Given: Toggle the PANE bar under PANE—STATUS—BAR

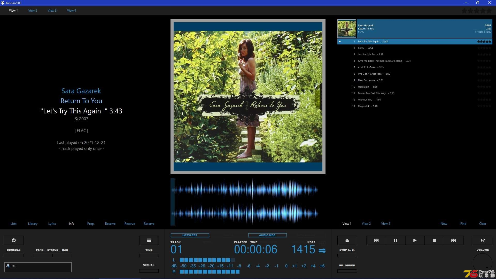Looking at the screenshot, I should [43, 256].
